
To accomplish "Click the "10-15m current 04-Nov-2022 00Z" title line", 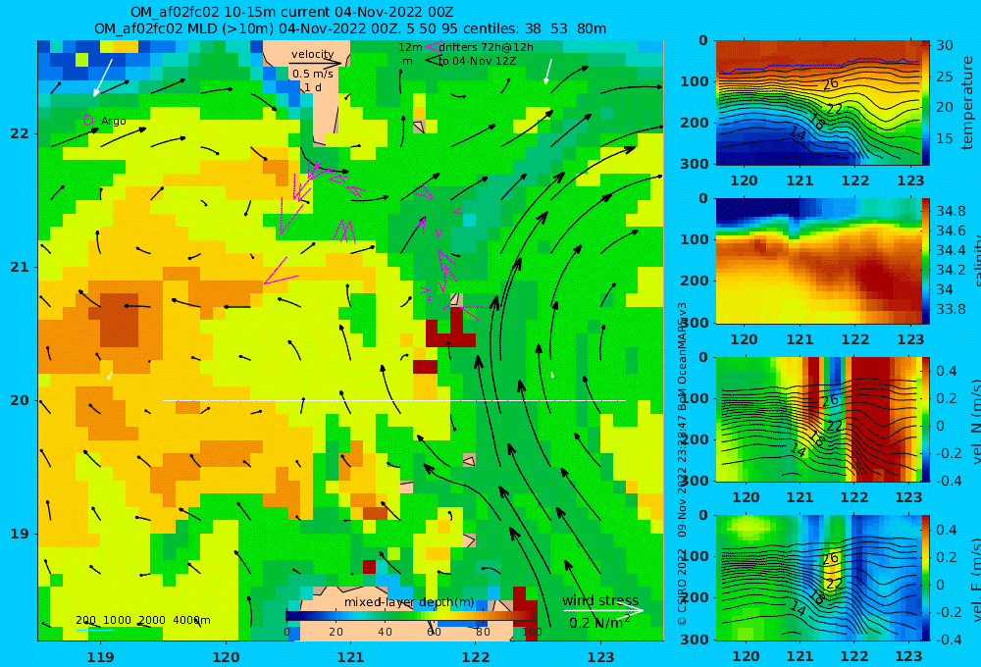I will click(x=291, y=12).
